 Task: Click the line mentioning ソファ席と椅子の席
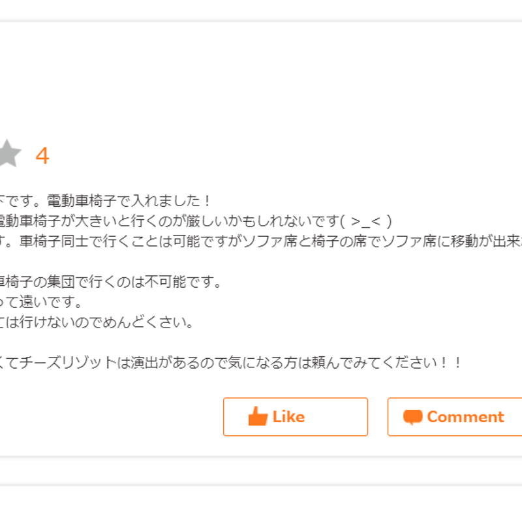[x=261, y=241]
